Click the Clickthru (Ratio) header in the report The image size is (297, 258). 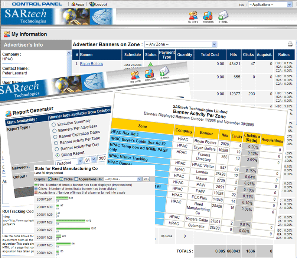(252, 138)
